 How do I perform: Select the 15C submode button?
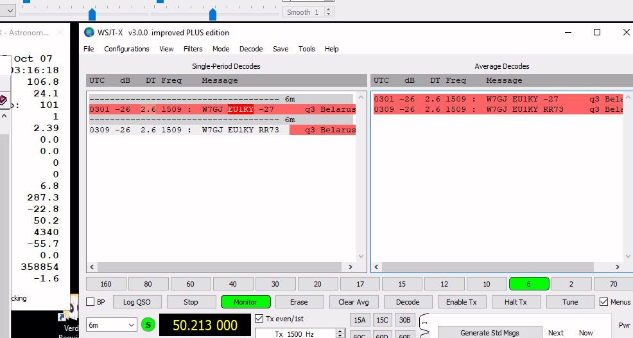pyautogui.click(x=383, y=320)
